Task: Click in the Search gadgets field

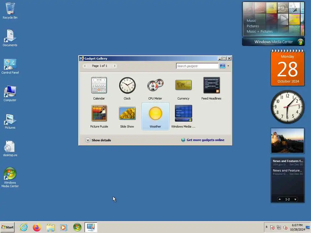Action: coord(197,66)
